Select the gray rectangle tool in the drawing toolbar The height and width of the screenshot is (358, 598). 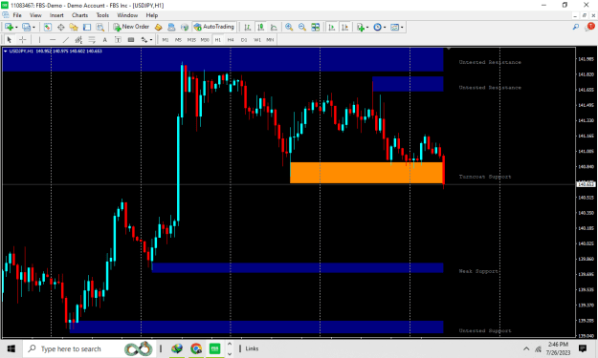point(131,39)
